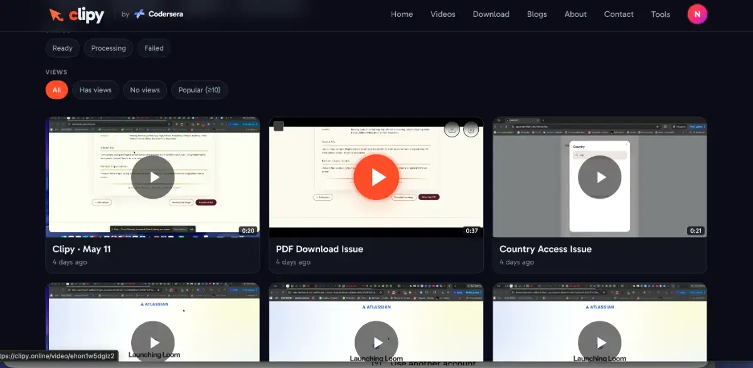The width and height of the screenshot is (753, 368).
Task: Select the All views filter
Action: (x=56, y=90)
